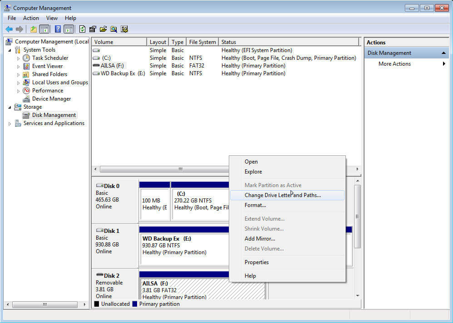Sort by the File System column header
The height and width of the screenshot is (323, 453).
202,42
